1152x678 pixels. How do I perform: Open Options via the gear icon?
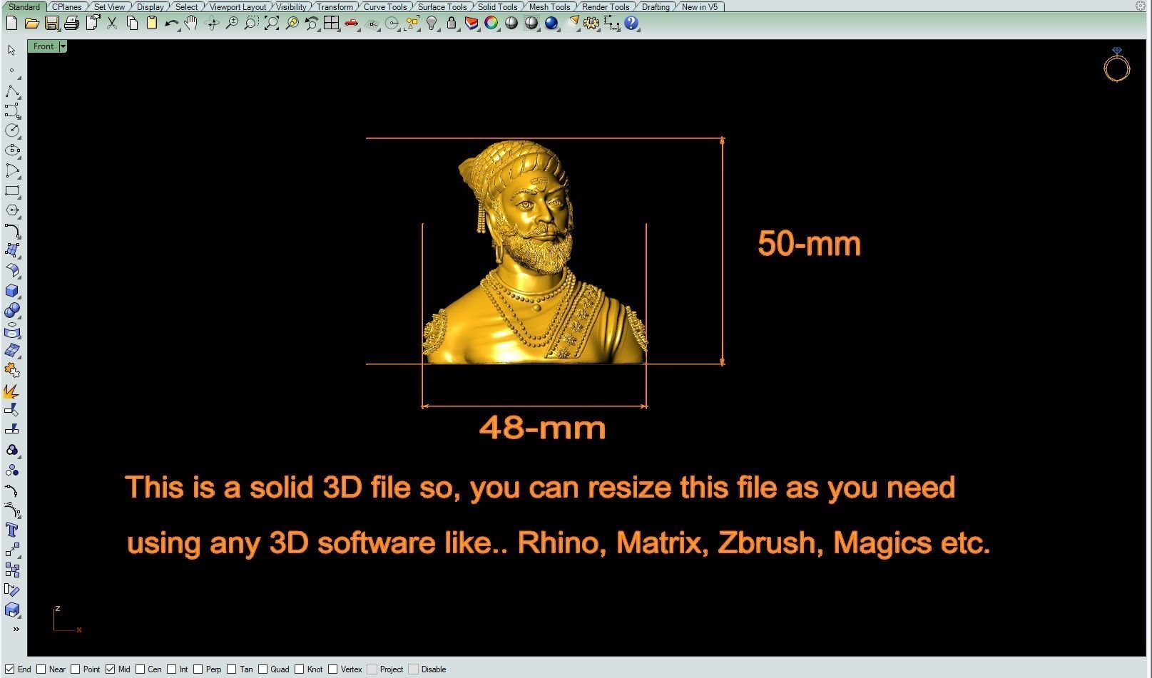pos(591,24)
